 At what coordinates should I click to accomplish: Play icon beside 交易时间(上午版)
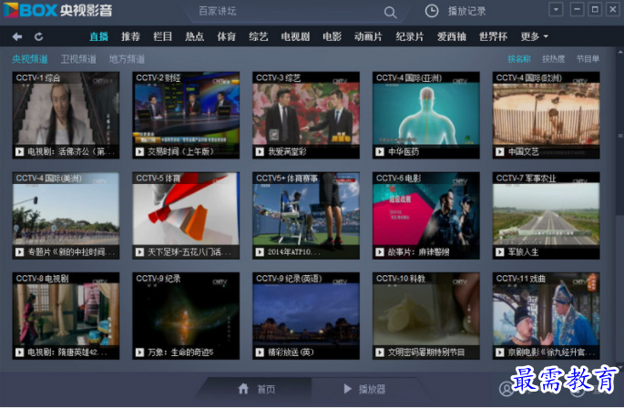(139, 152)
